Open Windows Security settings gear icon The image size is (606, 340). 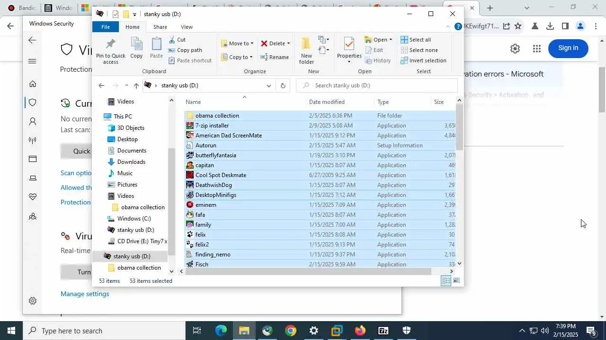point(33,301)
